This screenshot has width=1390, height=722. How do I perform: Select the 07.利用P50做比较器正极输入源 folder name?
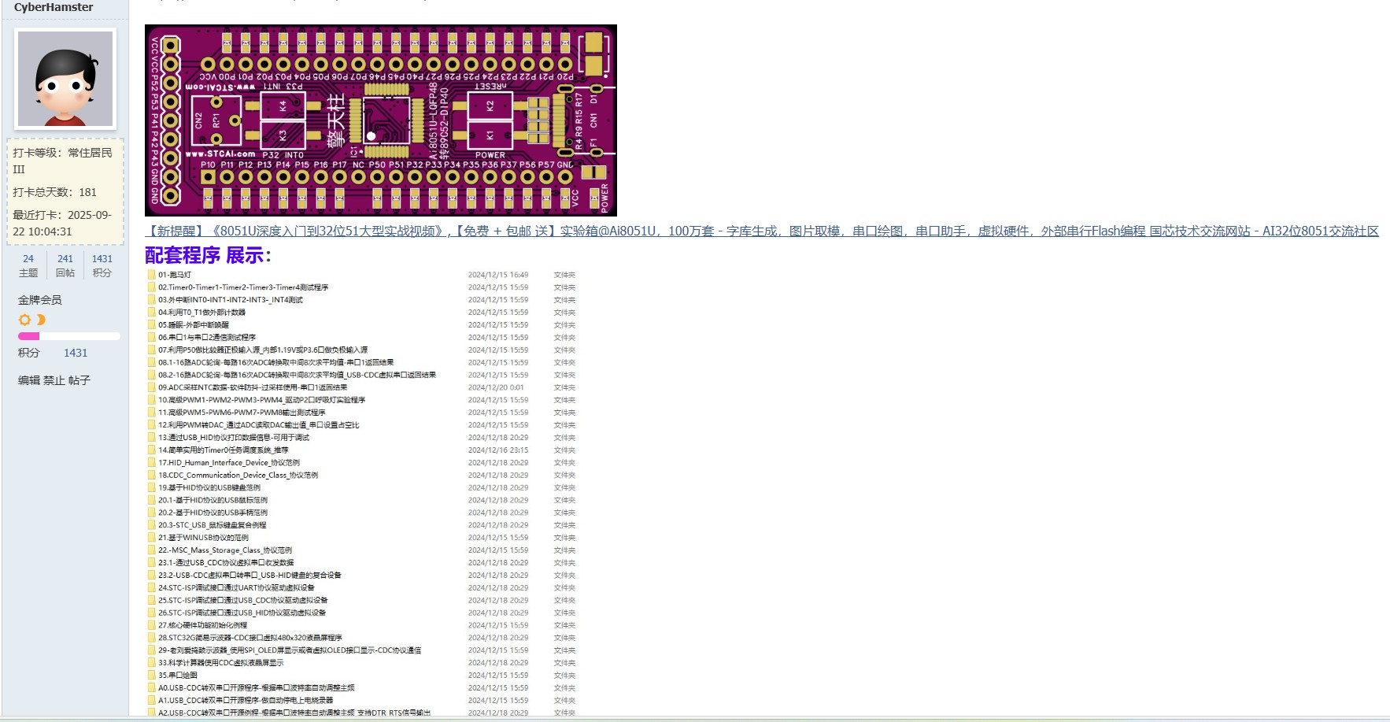263,350
